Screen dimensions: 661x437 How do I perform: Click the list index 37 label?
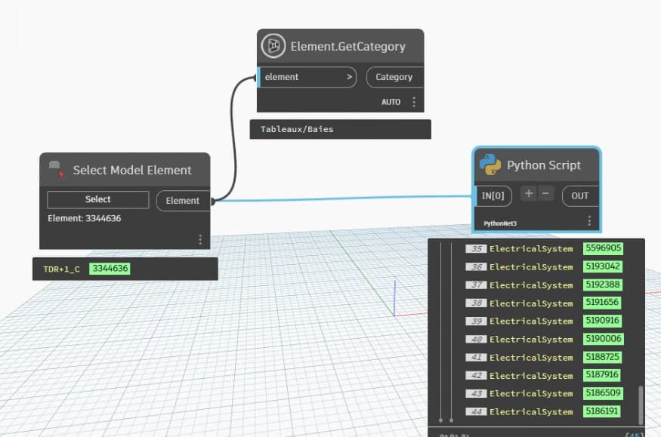(x=476, y=285)
